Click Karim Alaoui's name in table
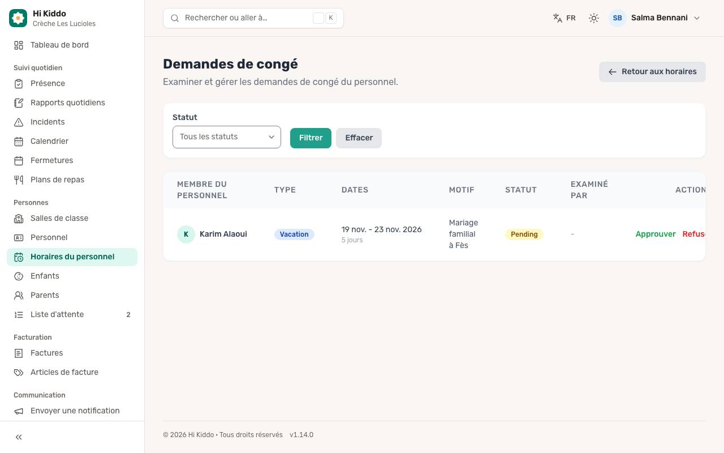Viewport: 724px width, 453px height. [x=223, y=234]
